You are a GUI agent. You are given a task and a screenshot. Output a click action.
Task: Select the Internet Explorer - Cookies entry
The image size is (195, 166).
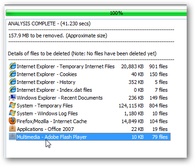click(89, 74)
